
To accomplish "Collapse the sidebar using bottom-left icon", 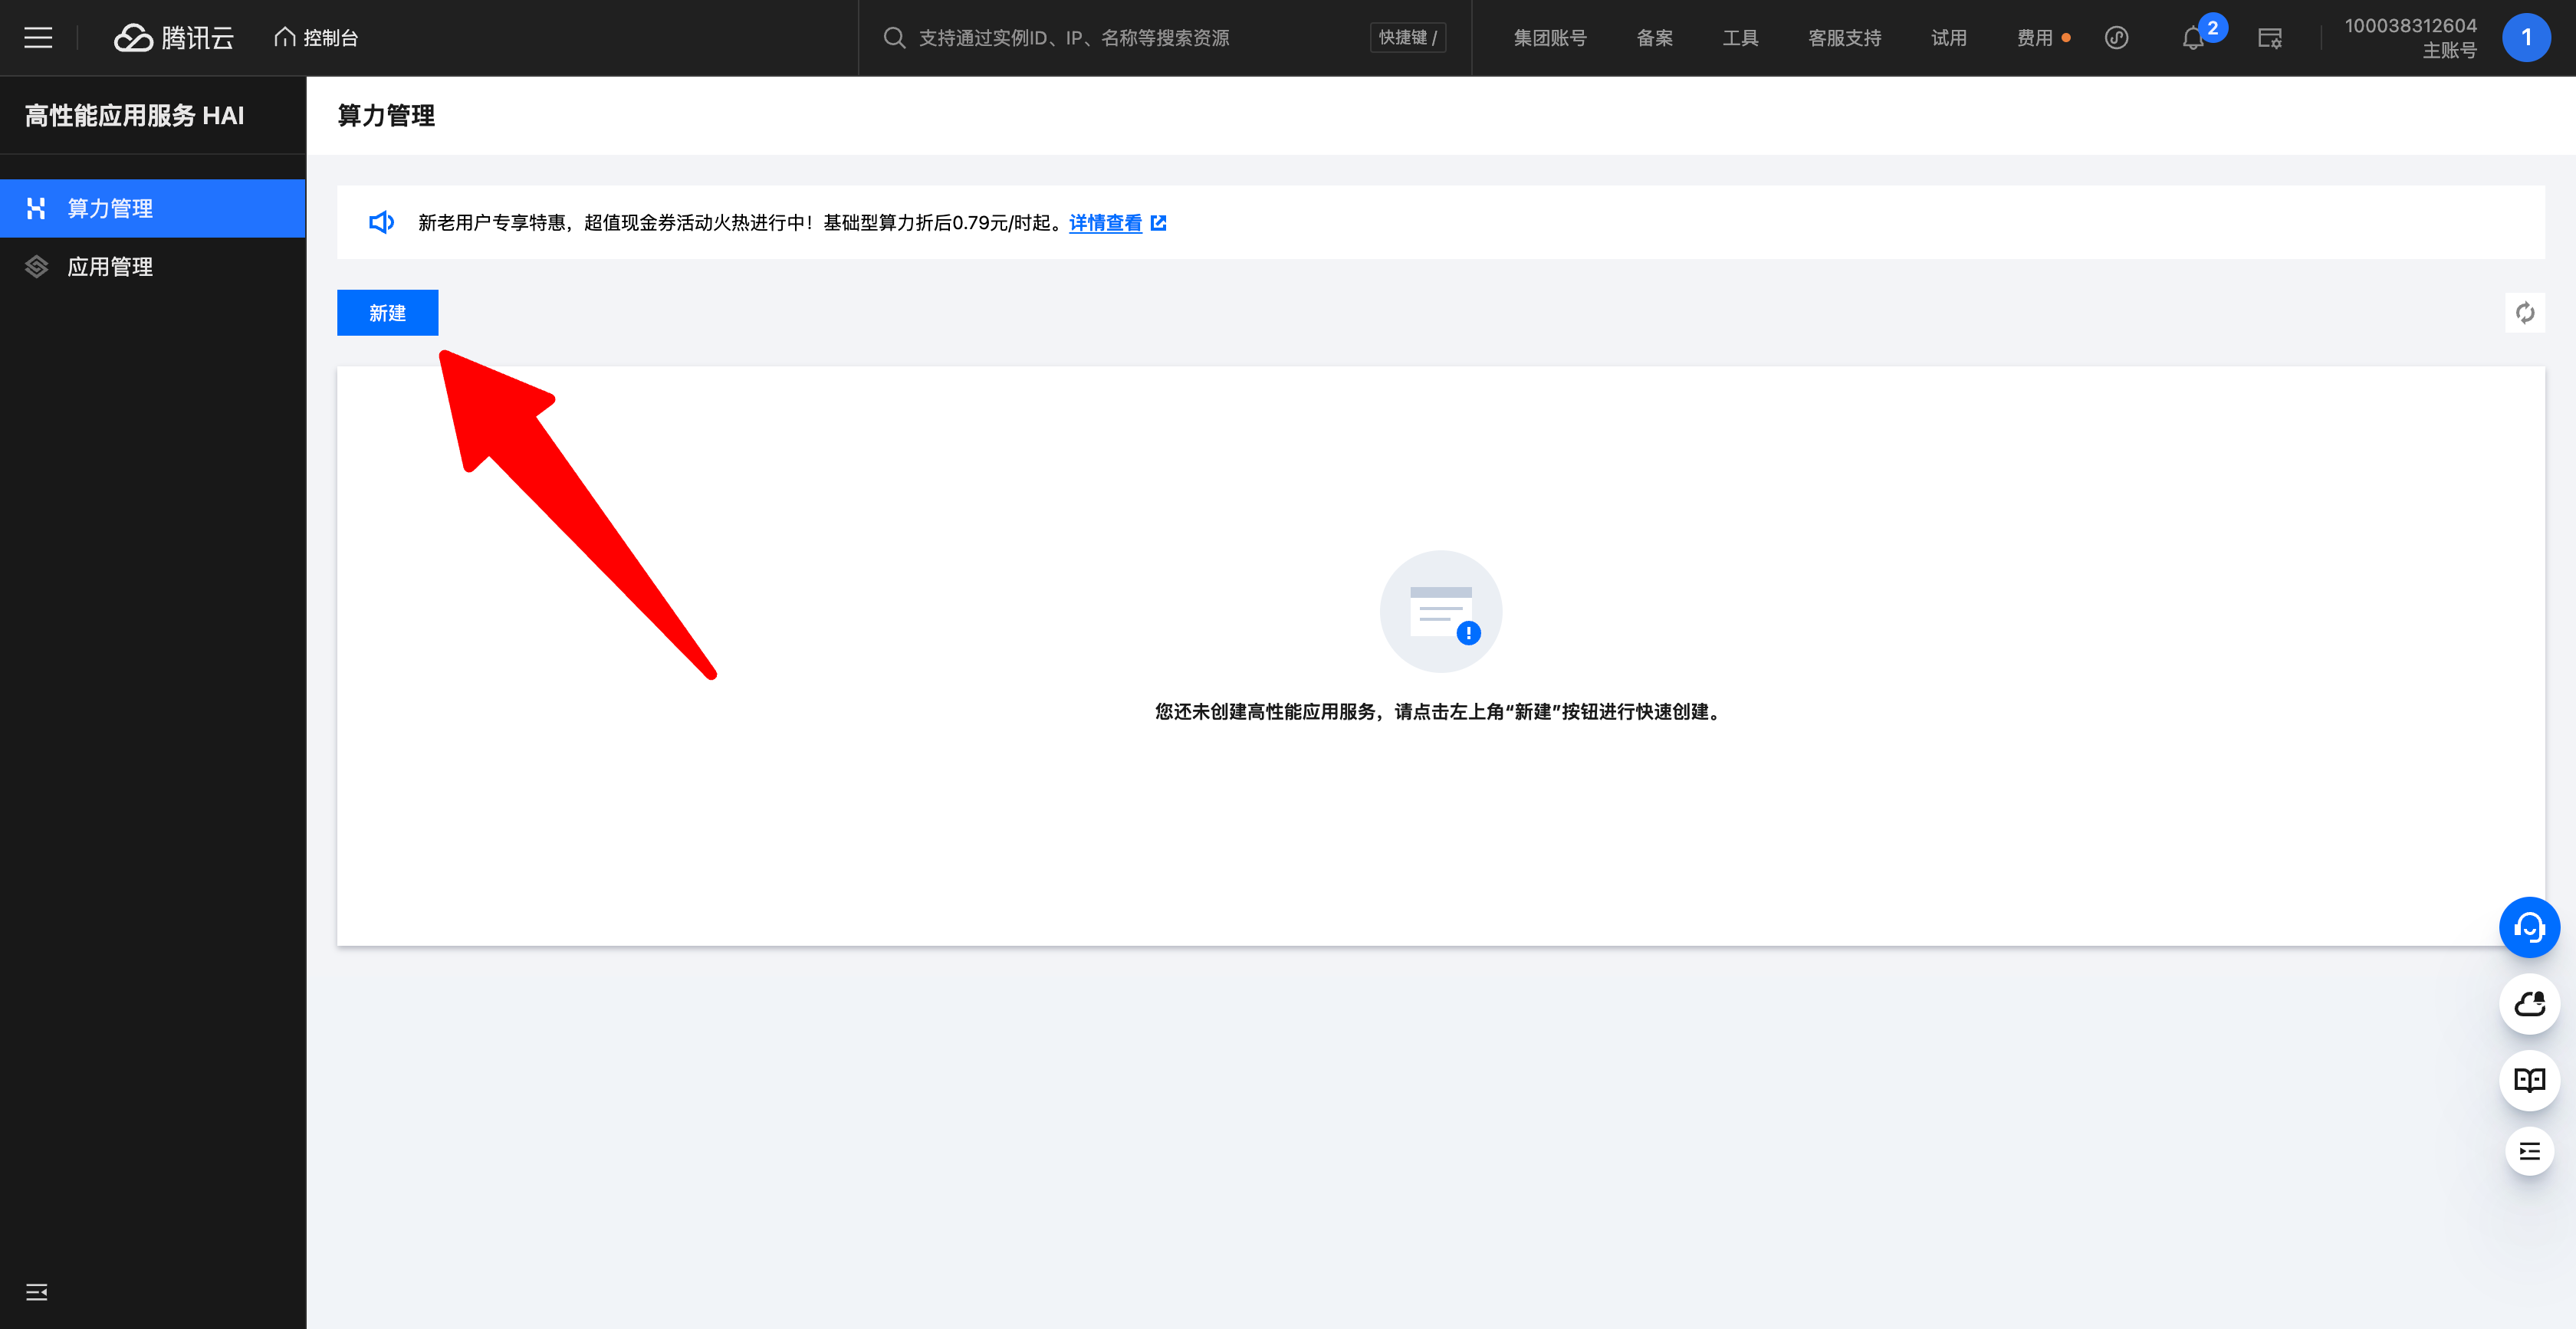I will coord(37,1292).
